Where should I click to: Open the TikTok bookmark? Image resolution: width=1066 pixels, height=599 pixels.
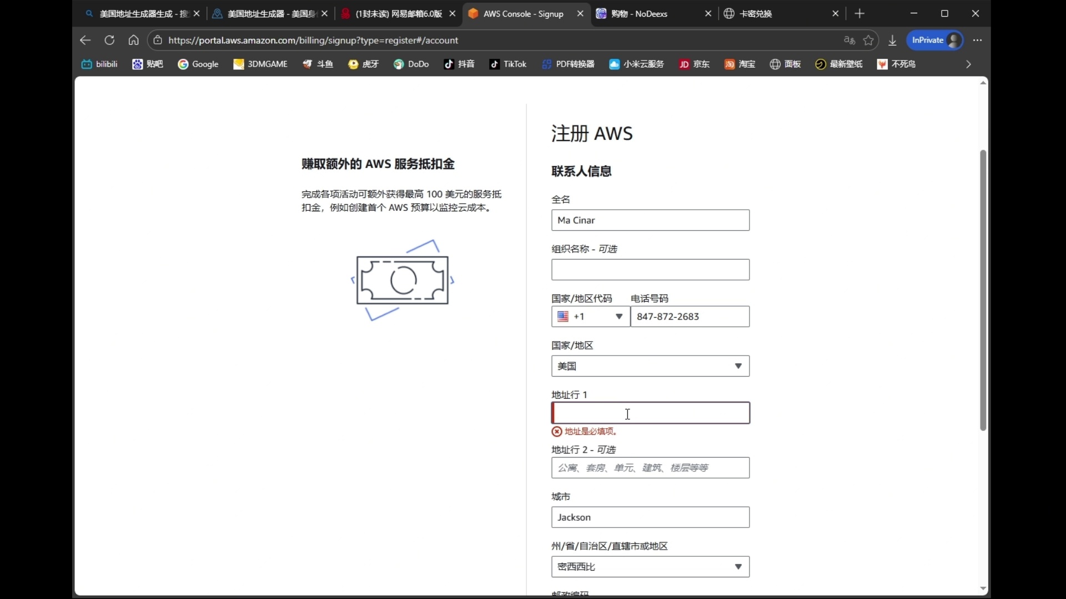[x=508, y=64]
